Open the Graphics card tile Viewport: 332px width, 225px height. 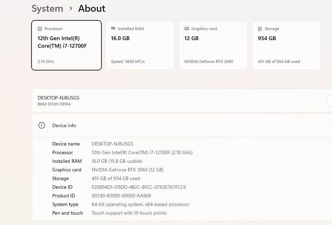(x=213, y=45)
